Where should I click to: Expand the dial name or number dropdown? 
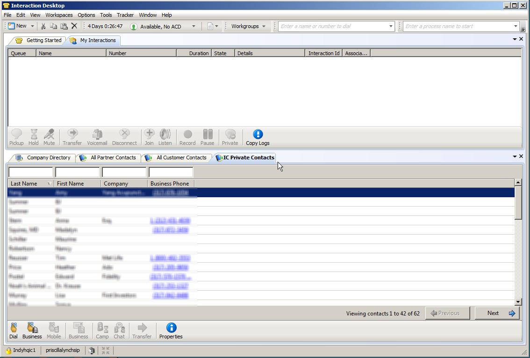391,27
